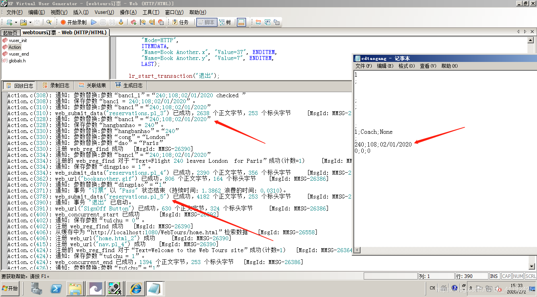Open the 编辑(E) menu in VuGen

pos(37,12)
